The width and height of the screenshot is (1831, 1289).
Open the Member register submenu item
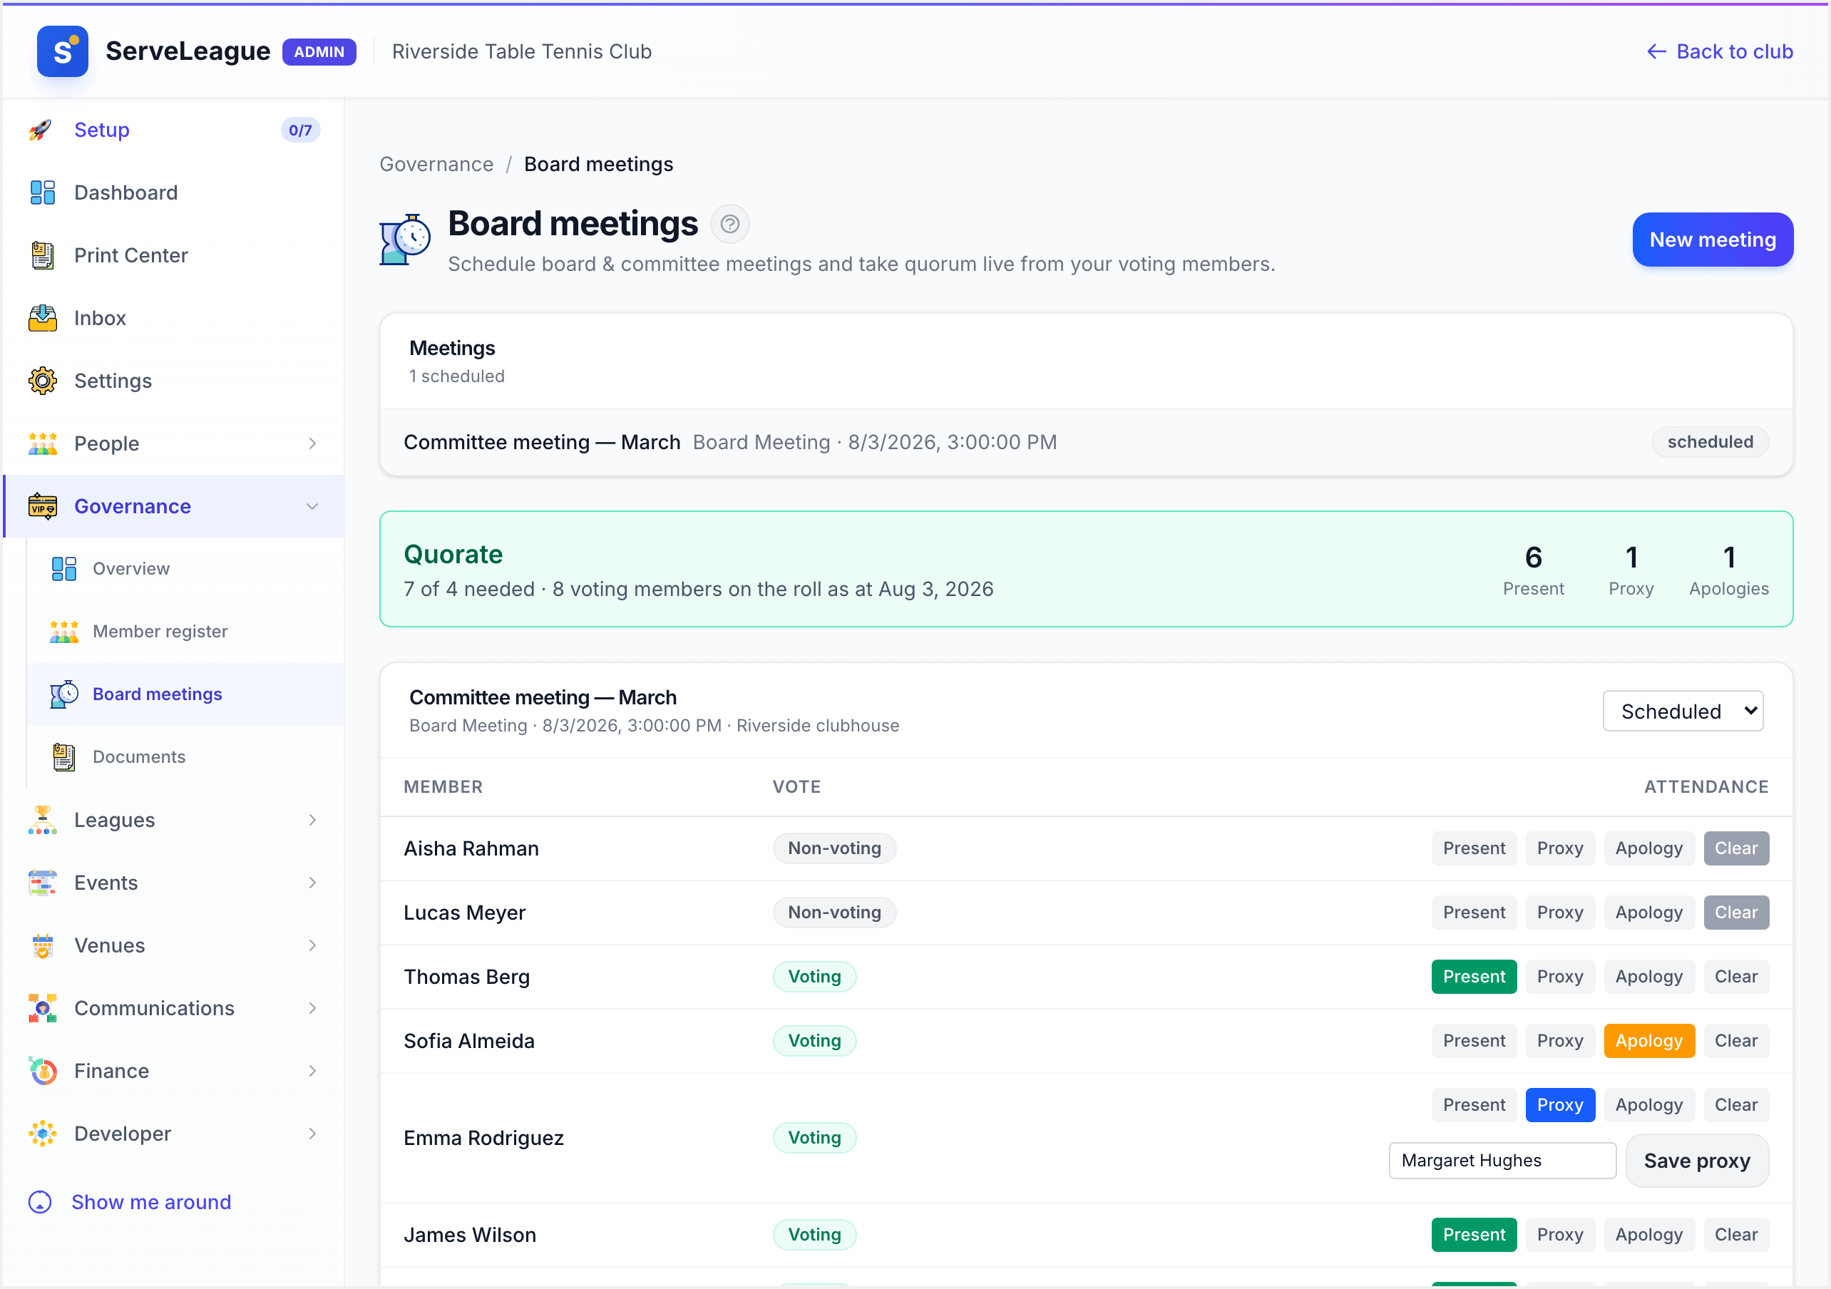point(185,632)
